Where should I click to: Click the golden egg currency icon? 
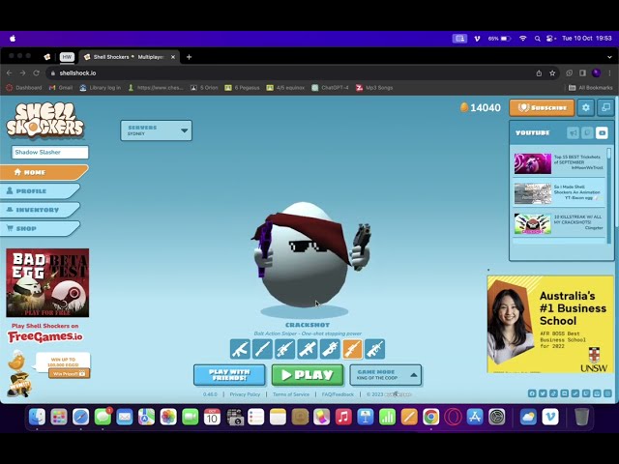pos(464,107)
